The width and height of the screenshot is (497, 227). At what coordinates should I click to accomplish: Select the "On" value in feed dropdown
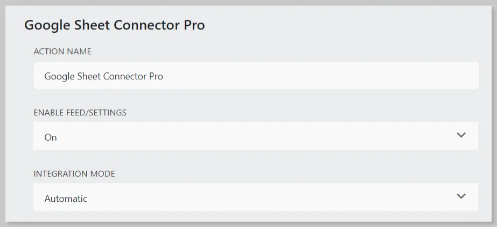pos(51,137)
